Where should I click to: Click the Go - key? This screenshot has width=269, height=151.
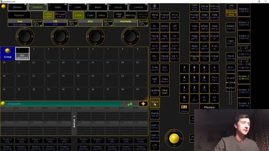tap(155, 57)
